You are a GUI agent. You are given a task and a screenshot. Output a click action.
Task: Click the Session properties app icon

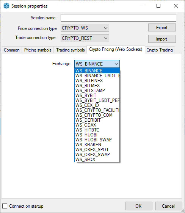(x=6, y=6)
